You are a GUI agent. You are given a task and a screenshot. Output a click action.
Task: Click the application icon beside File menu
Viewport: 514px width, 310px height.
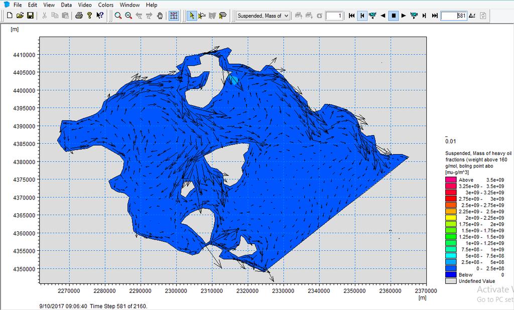7,5
